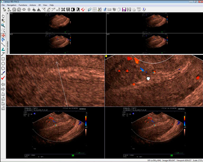Select the brightness/contrast tool in the left toolbar

3,20
